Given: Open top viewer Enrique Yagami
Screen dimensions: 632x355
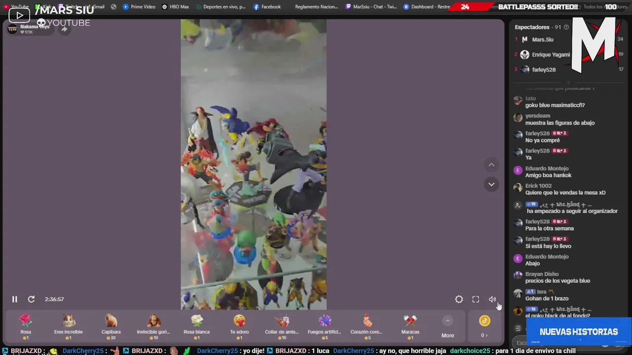Looking at the screenshot, I should pyautogui.click(x=551, y=55).
